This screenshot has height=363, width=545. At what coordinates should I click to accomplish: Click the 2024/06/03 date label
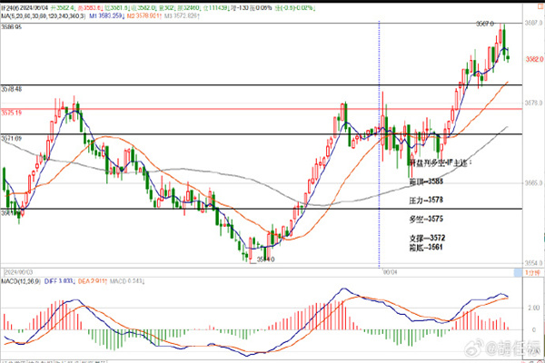click(x=20, y=270)
